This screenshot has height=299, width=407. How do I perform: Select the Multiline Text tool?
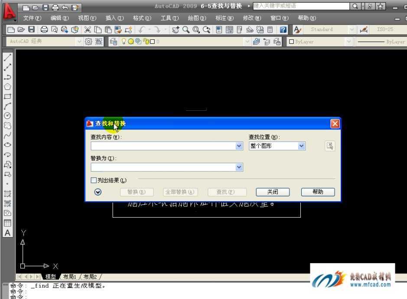coord(7,233)
